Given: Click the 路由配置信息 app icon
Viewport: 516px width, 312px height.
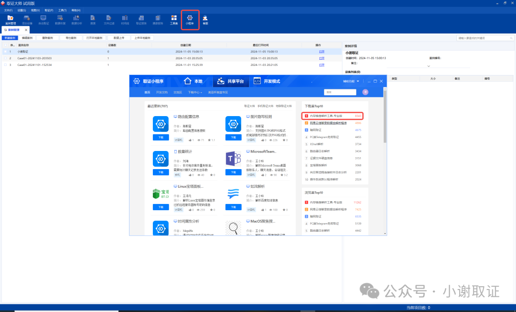Looking at the screenshot, I should (x=161, y=124).
